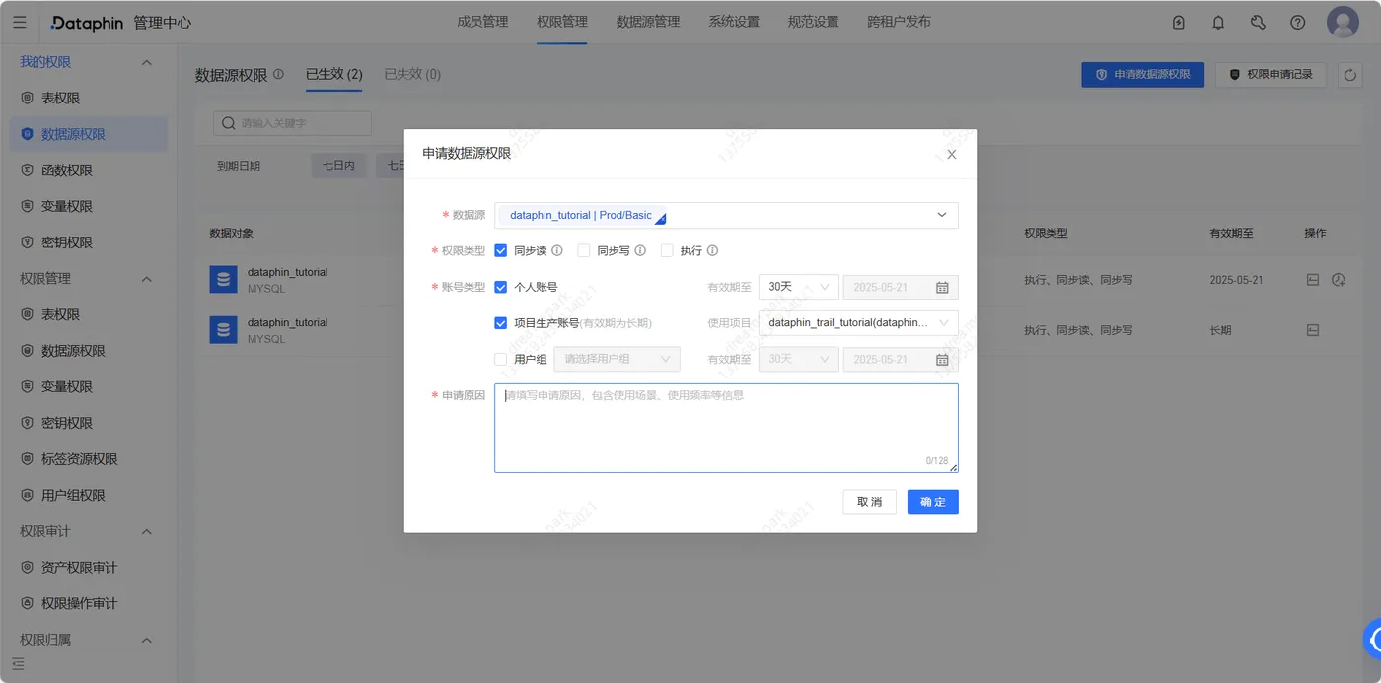Screen dimensions: 1381x683
Task: Click the 个人账号 date field 2025-05-21
Action: point(901,287)
